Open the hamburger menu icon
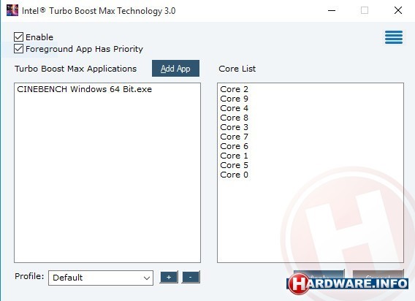 [394, 37]
